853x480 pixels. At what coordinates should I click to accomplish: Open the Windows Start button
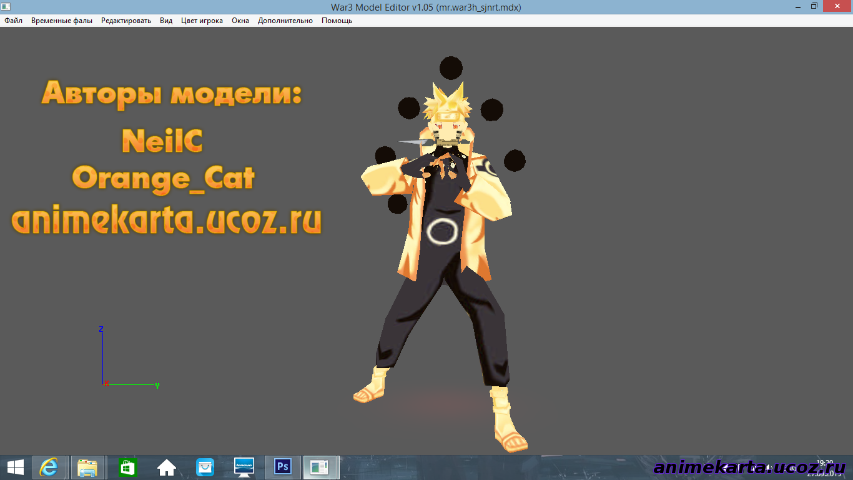[x=15, y=467]
